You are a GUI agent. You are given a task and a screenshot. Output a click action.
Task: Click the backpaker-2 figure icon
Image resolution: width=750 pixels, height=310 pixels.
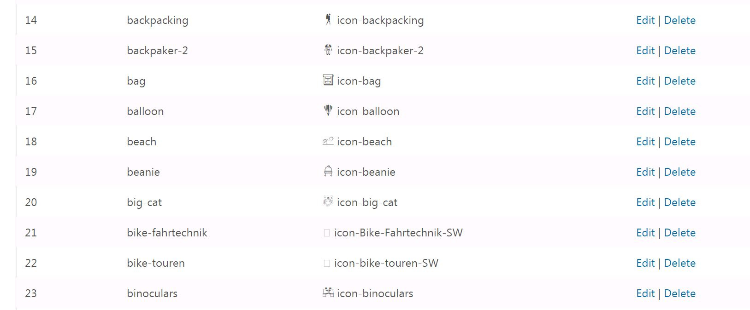point(328,50)
